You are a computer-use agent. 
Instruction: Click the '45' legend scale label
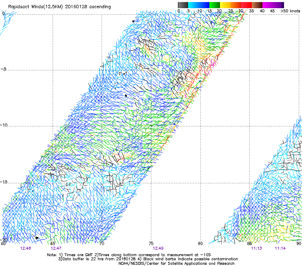tap(272, 11)
